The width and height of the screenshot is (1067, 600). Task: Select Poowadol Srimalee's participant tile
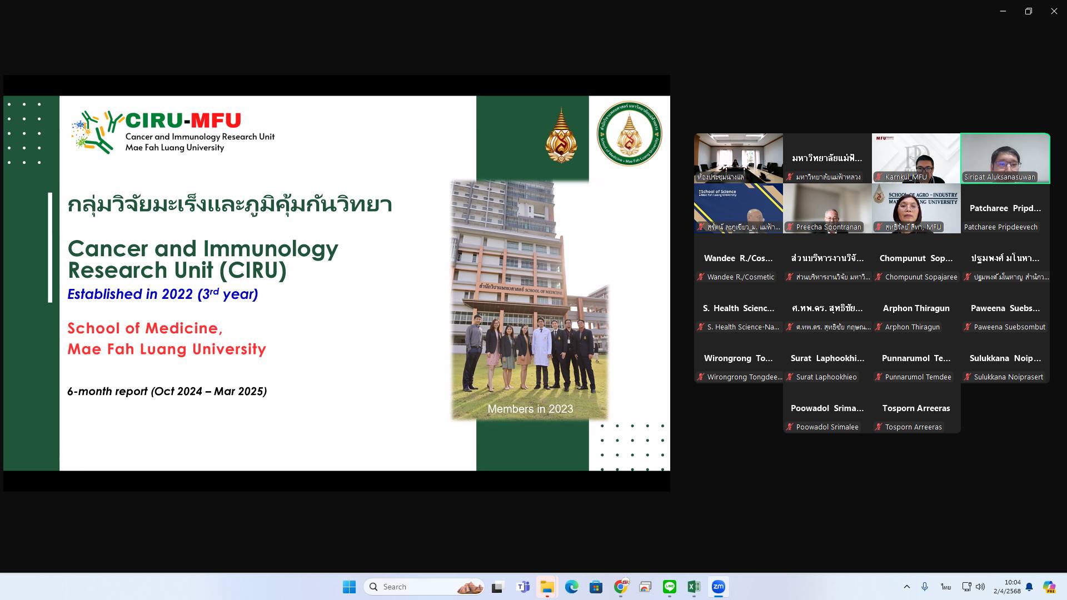(827, 408)
